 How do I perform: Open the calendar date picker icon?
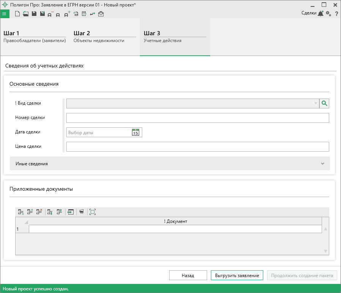(135, 132)
